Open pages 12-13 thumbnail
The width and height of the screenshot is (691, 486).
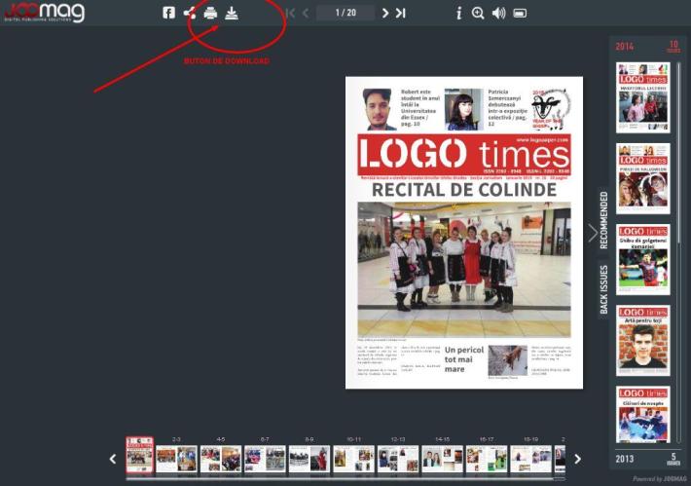pyautogui.click(x=398, y=459)
